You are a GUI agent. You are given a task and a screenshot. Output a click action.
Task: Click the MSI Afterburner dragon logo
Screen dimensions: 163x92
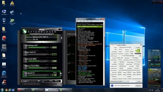click(24, 31)
